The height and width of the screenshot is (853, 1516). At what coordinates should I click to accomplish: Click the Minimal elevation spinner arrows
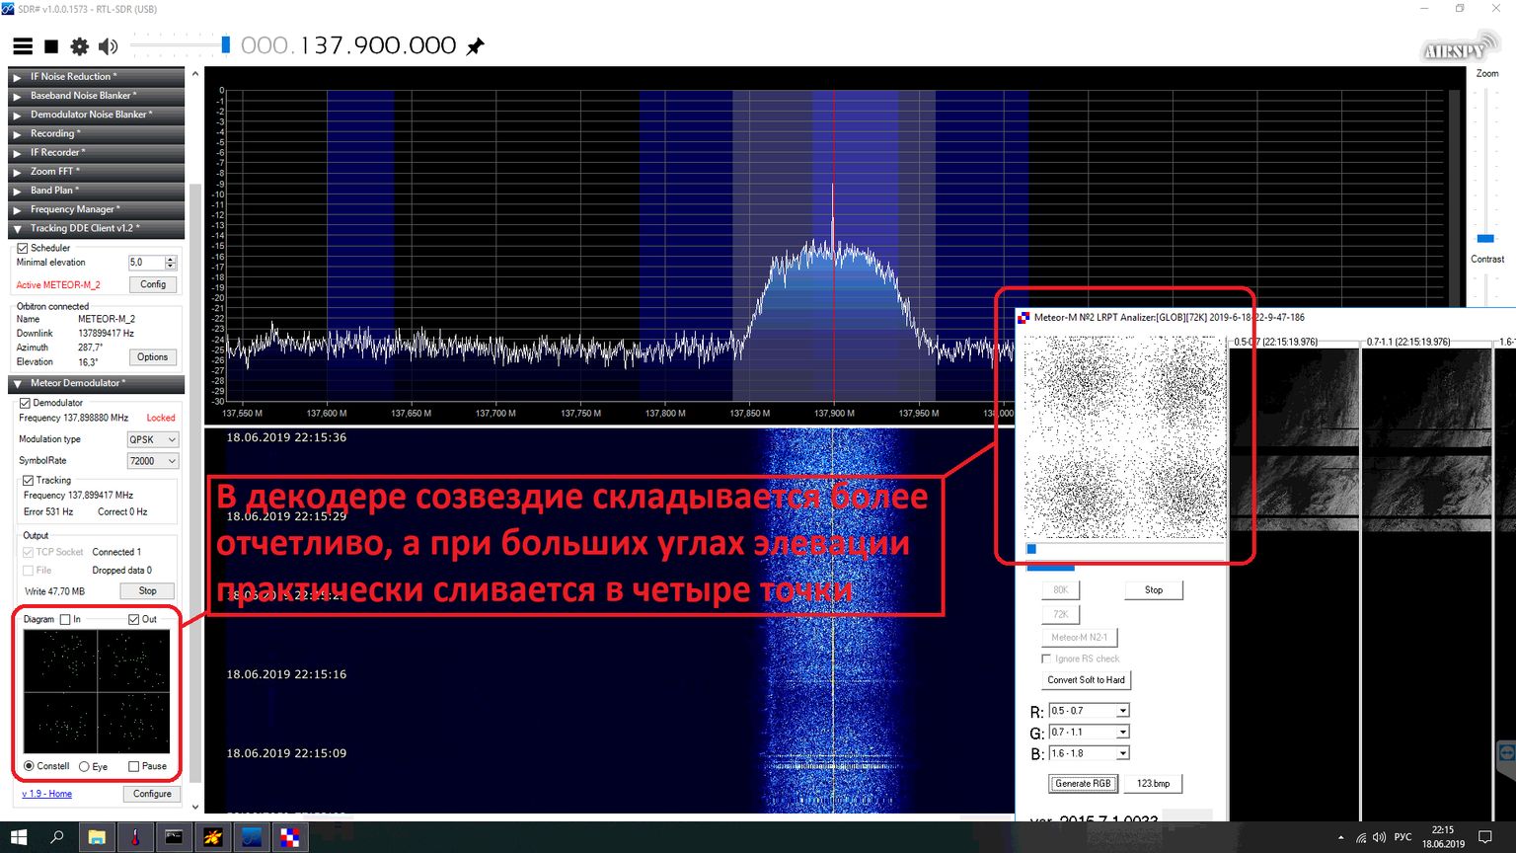pyautogui.click(x=171, y=263)
